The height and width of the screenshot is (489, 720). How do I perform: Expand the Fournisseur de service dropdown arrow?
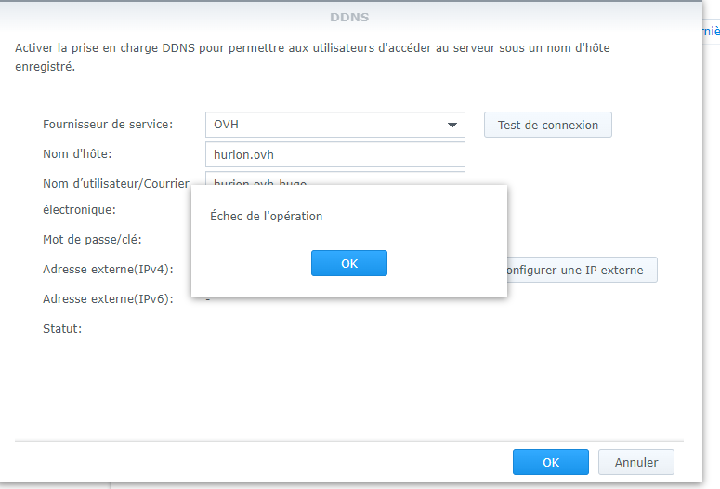pyautogui.click(x=452, y=125)
